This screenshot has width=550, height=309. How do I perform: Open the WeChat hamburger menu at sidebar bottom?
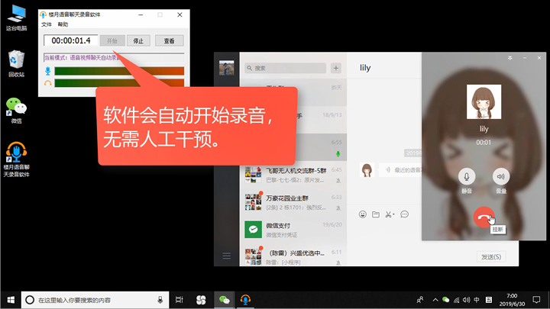point(227,256)
